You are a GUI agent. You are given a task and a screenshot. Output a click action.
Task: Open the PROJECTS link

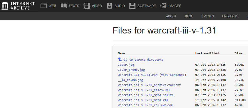[230, 16]
